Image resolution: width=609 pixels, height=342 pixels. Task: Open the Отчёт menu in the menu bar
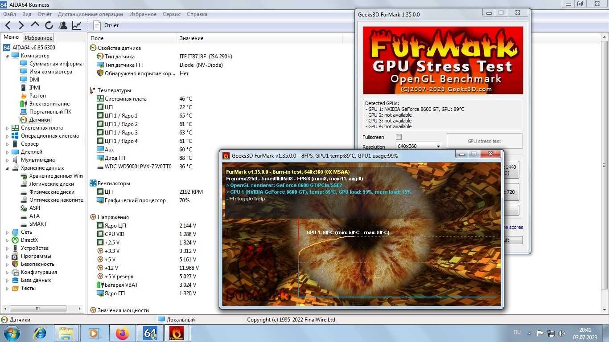(x=45, y=14)
